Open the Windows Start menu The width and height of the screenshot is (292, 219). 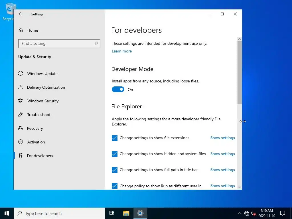coord(7,213)
